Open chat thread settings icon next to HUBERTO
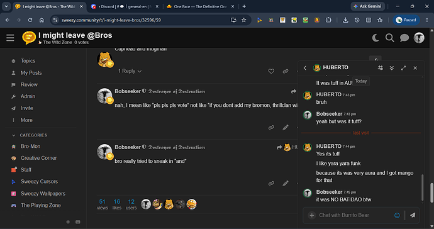Viewport: 434px width, 229px height. click(x=381, y=68)
